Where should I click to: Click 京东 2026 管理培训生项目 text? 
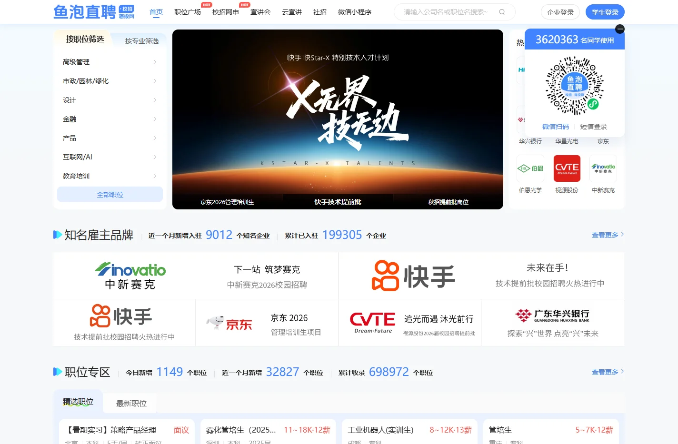pos(296,325)
